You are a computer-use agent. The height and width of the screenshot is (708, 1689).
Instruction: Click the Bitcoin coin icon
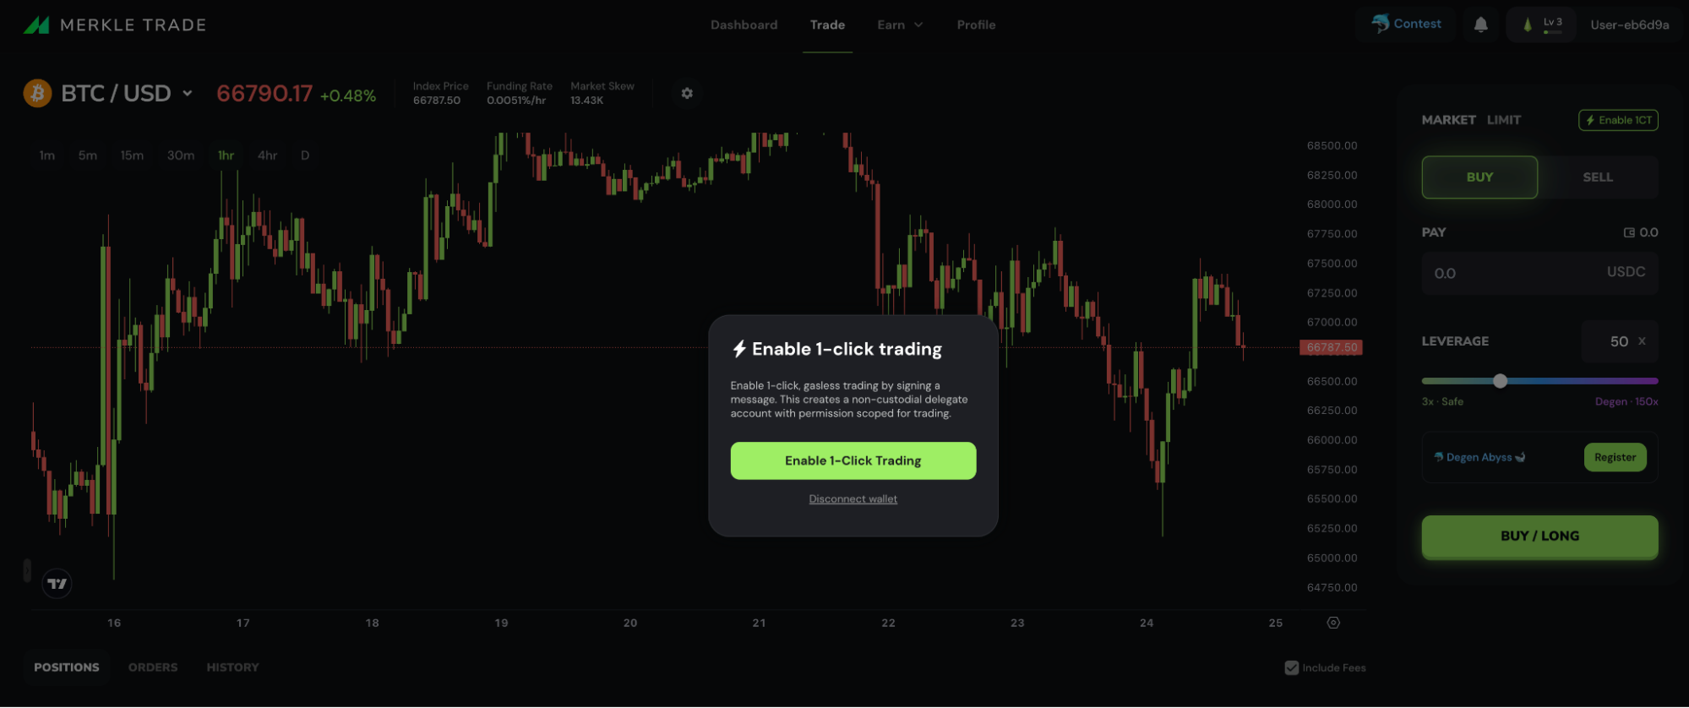[x=37, y=93]
